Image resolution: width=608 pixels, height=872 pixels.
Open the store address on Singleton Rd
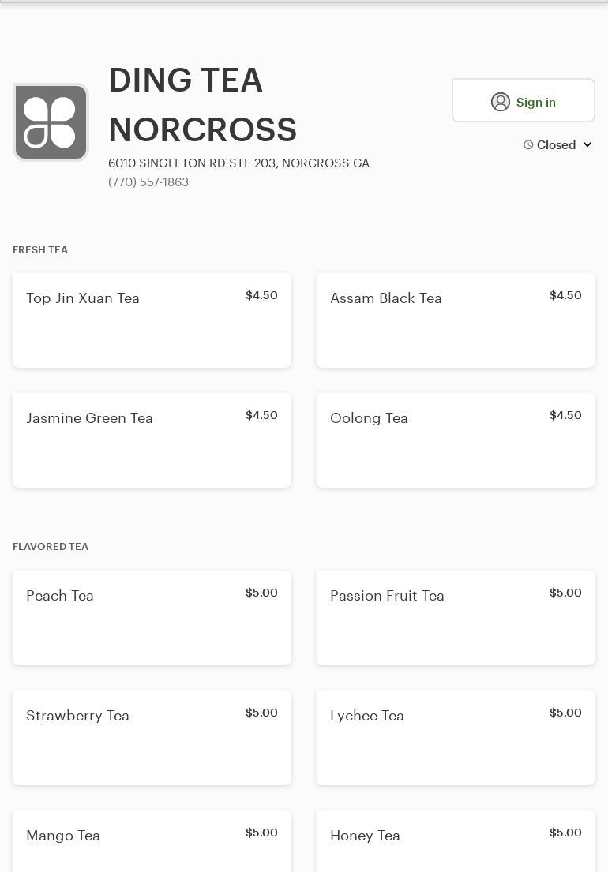238,163
